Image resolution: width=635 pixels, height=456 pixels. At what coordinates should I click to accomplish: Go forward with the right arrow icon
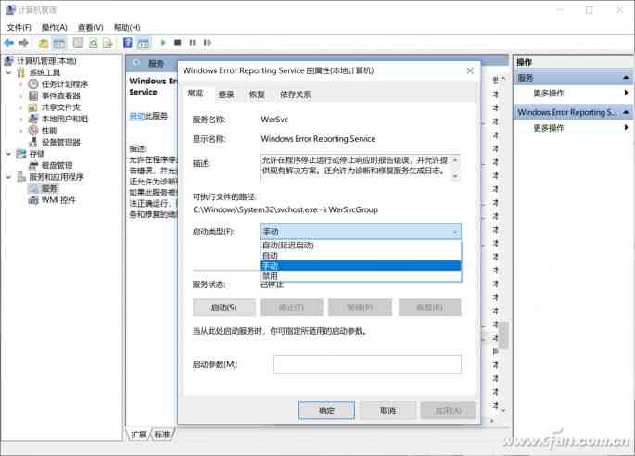pyautogui.click(x=23, y=43)
